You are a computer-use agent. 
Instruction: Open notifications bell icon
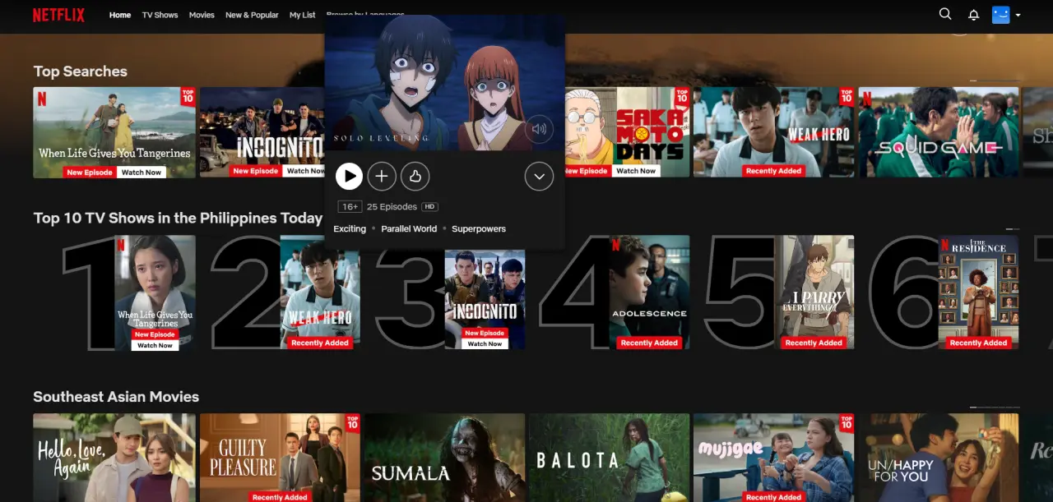(x=974, y=15)
